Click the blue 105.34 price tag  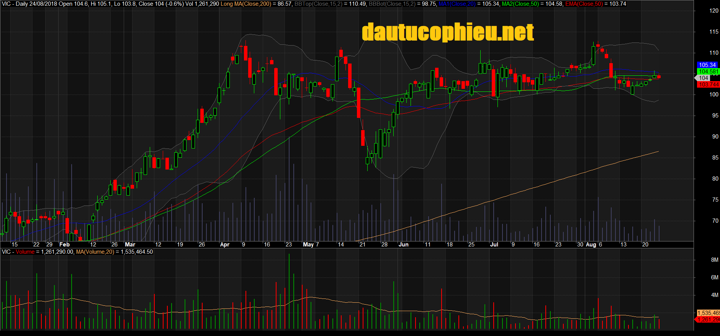pos(707,65)
